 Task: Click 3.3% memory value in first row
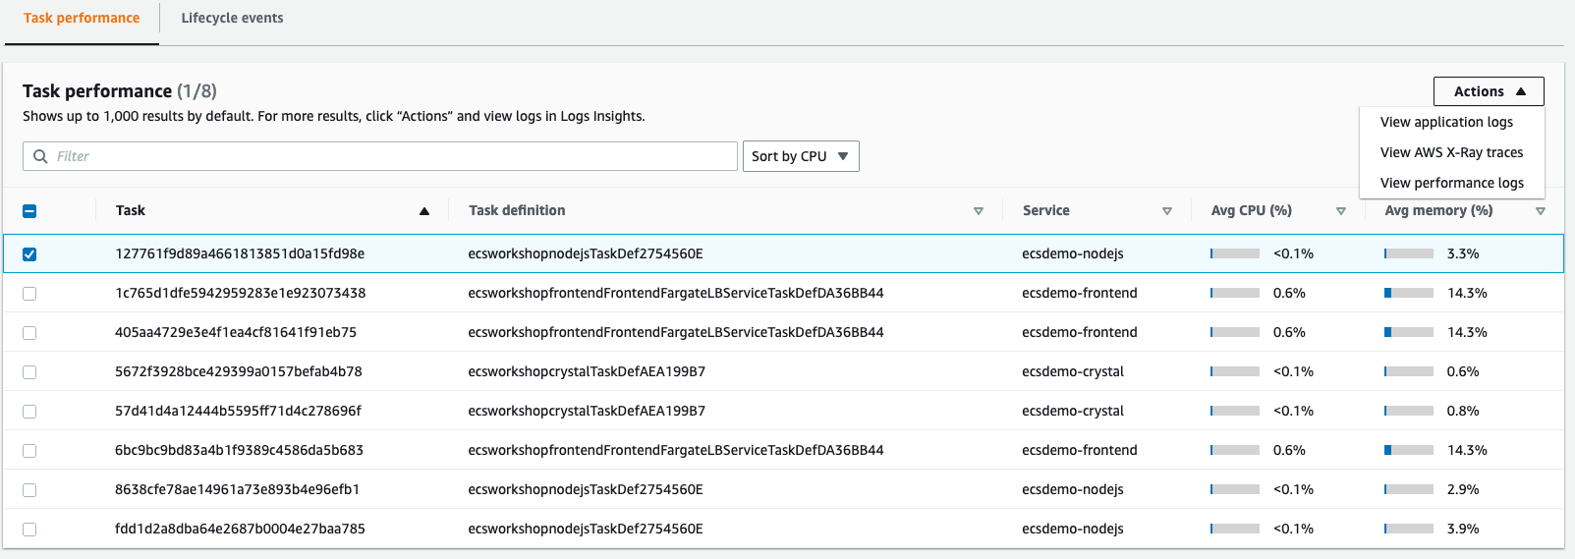pos(1463,253)
